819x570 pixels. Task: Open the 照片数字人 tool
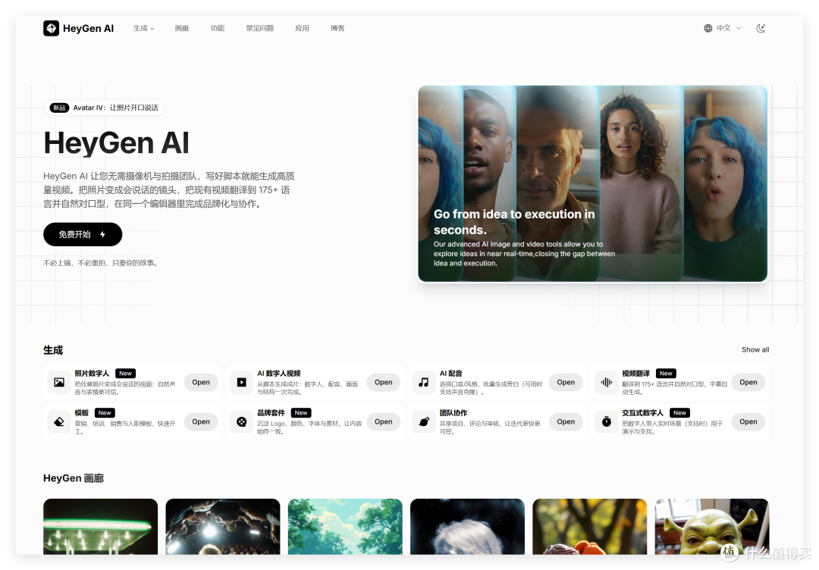tap(200, 383)
